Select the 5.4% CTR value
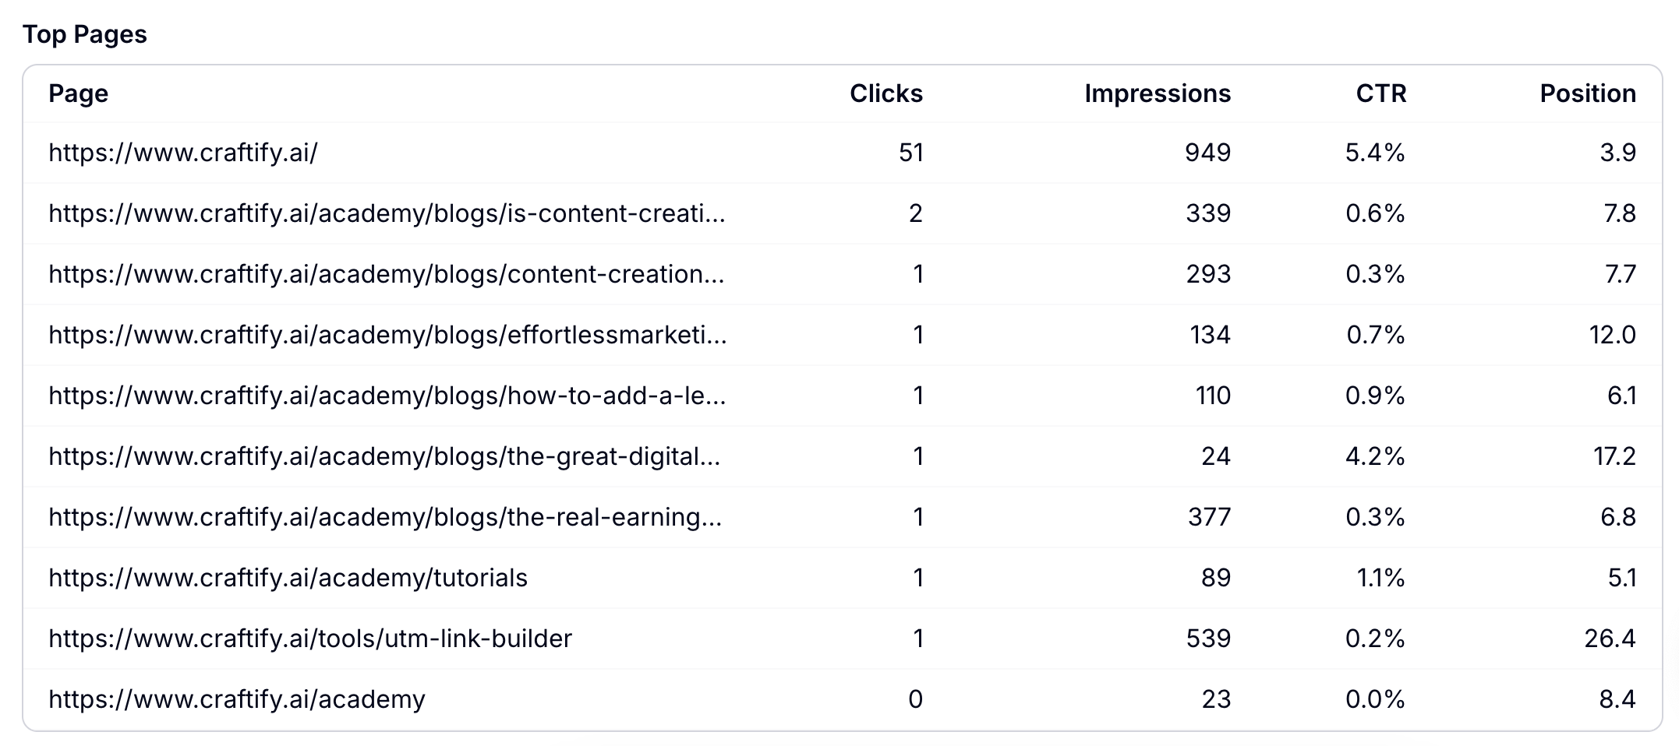 [1375, 153]
